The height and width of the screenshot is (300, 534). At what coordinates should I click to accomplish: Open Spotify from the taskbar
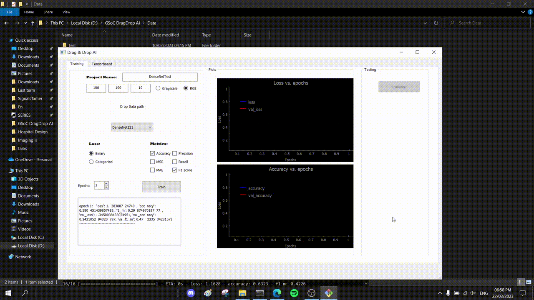(294, 293)
